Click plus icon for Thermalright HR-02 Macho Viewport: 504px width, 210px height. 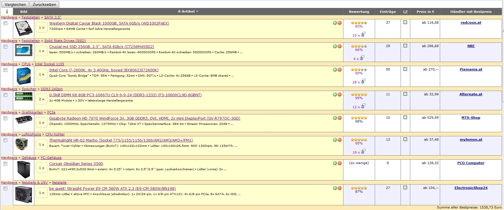(x=335, y=140)
